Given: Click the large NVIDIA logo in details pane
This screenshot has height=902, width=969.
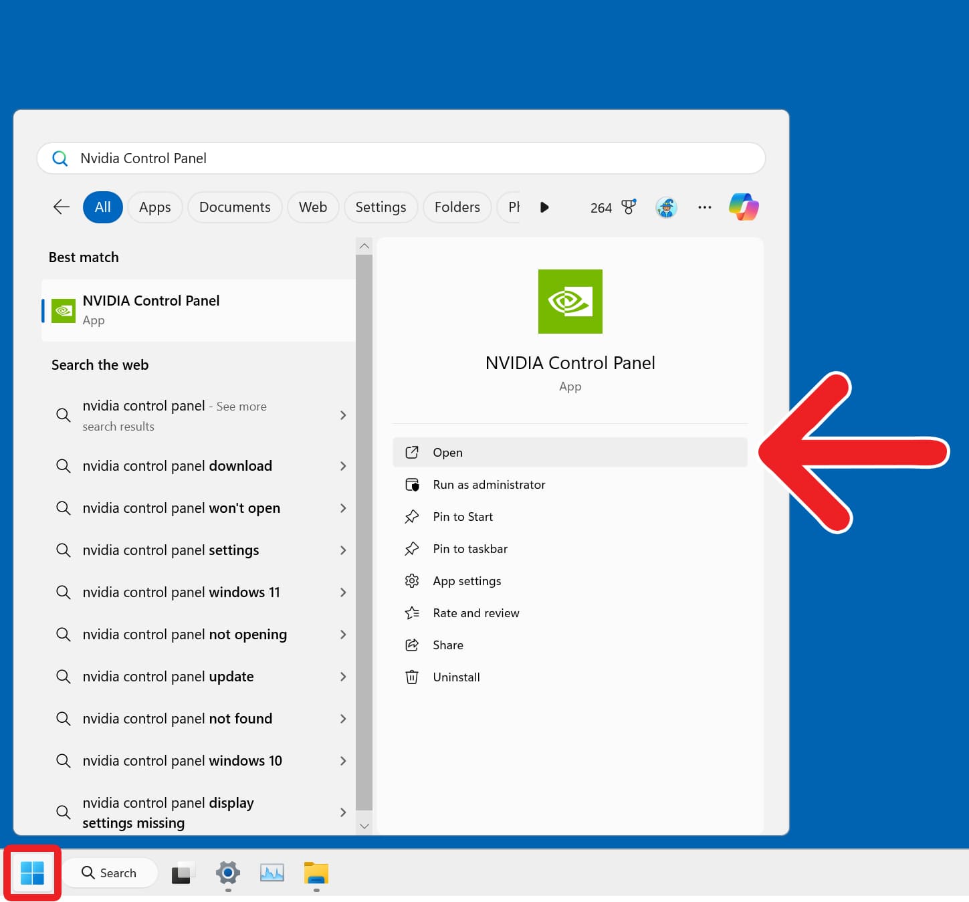Looking at the screenshot, I should tap(570, 302).
